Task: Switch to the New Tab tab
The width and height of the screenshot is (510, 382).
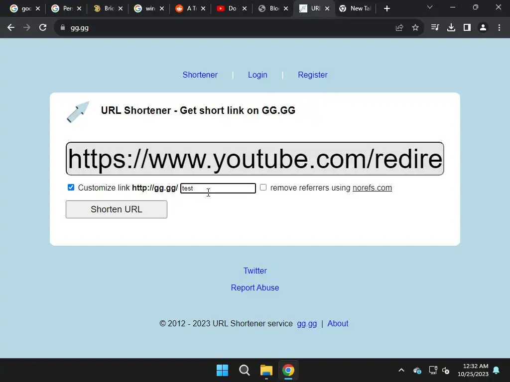Action: coord(355,8)
